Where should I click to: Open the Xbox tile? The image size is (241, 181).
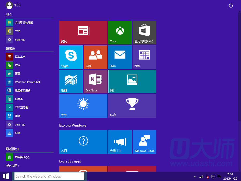[120, 32]
